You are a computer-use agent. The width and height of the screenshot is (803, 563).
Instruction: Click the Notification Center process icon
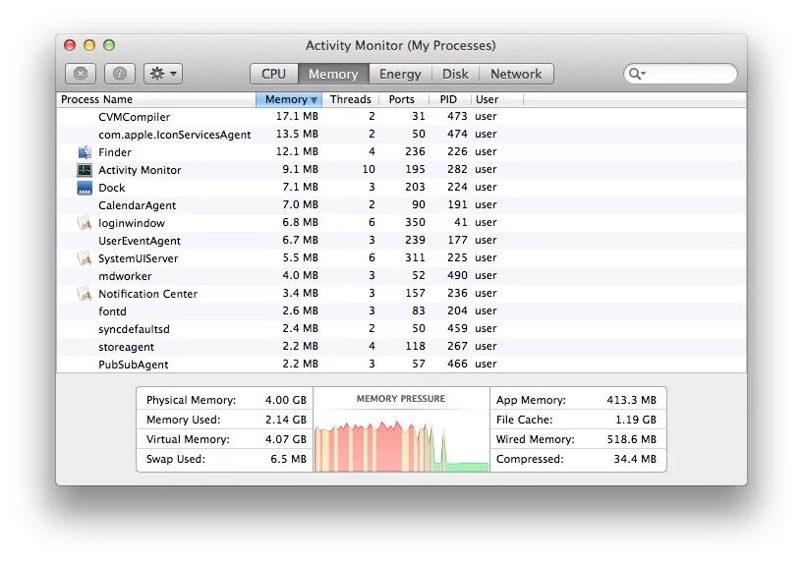tap(85, 294)
